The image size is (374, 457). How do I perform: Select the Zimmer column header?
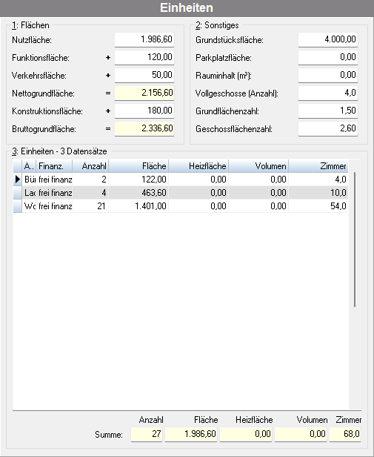pos(318,166)
